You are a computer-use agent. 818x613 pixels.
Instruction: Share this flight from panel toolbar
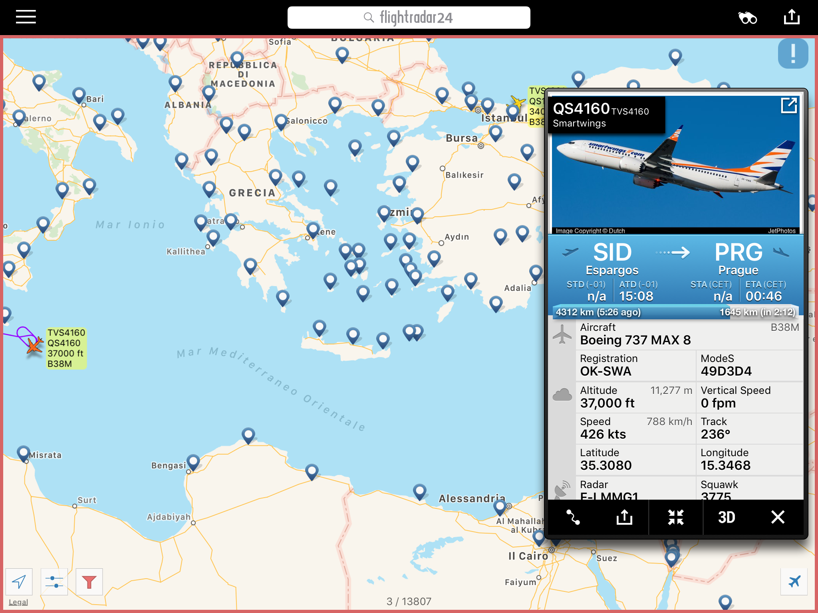pos(624,517)
